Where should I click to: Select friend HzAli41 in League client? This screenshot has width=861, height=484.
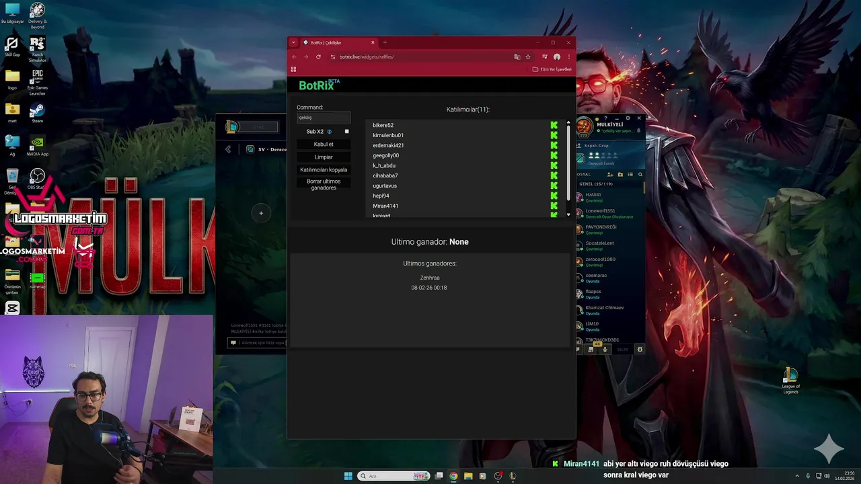[x=609, y=198]
